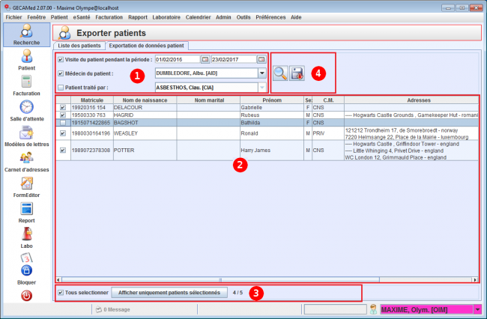This screenshot has width=487, height=319.
Task: Click Afficher uniquement patients sélectionnés button
Action: pyautogui.click(x=169, y=292)
